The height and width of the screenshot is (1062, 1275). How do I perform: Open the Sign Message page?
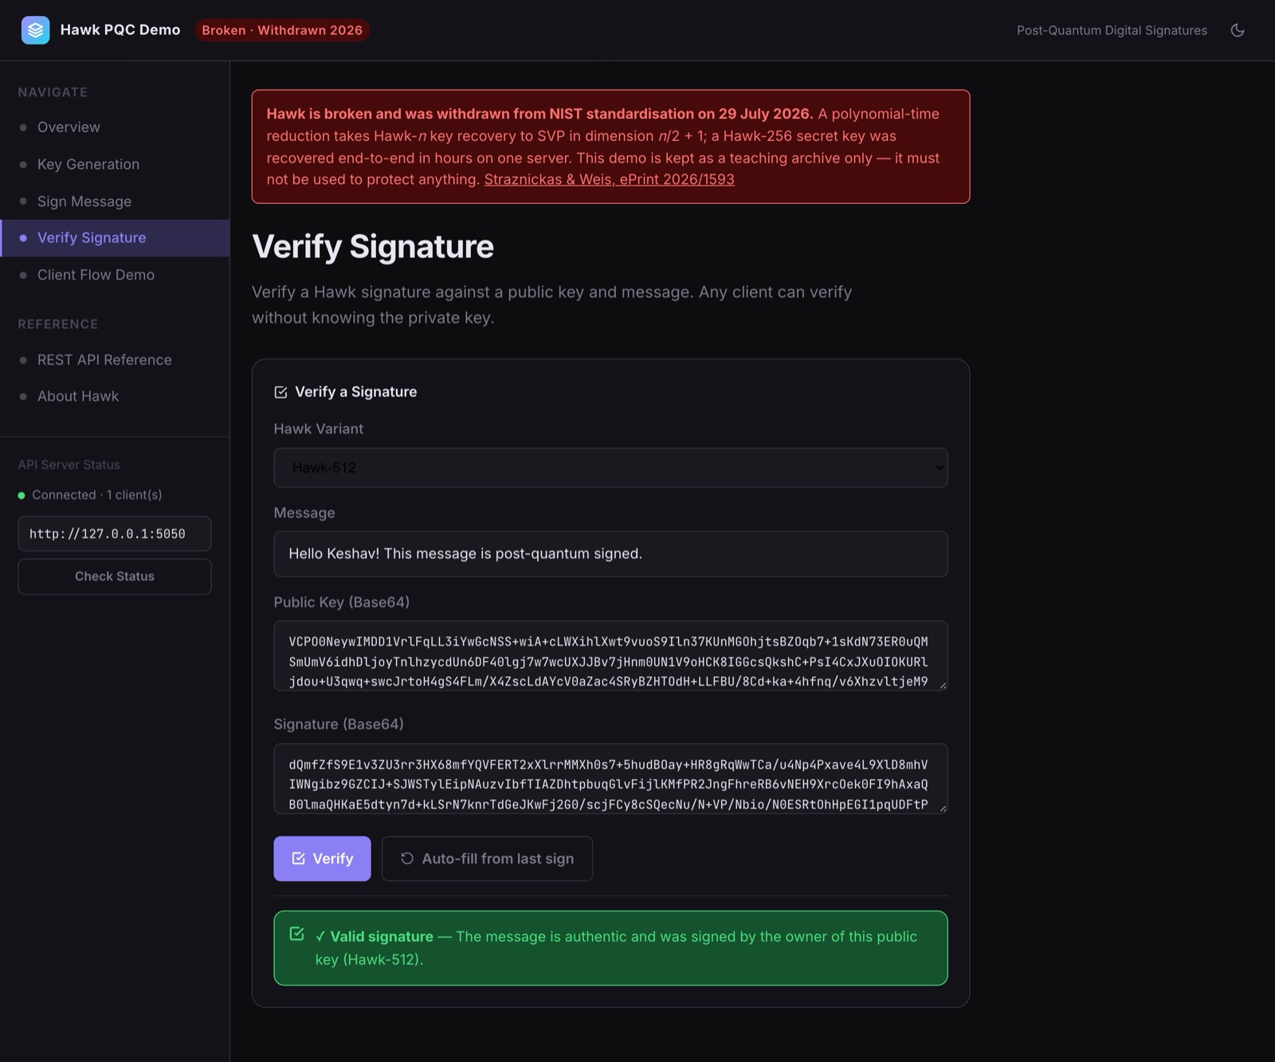115,202
